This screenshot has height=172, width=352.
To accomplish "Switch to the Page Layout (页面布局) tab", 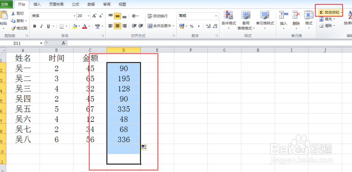I will (56, 4).
